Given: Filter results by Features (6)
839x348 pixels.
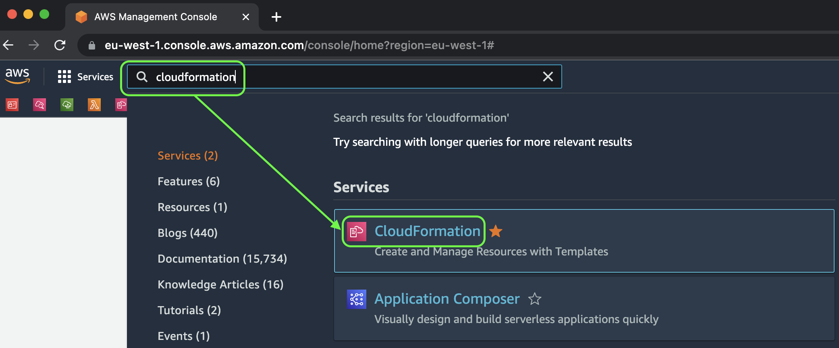Looking at the screenshot, I should click(x=189, y=181).
